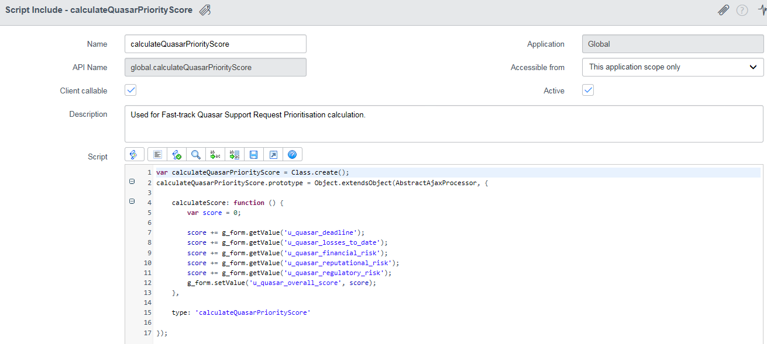Click the code line with 'u_quasar_reputational_risk'

point(294,263)
